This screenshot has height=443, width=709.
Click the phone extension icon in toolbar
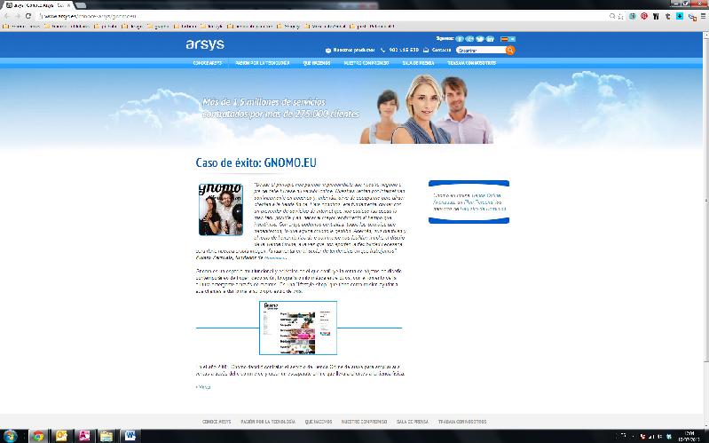point(692,17)
